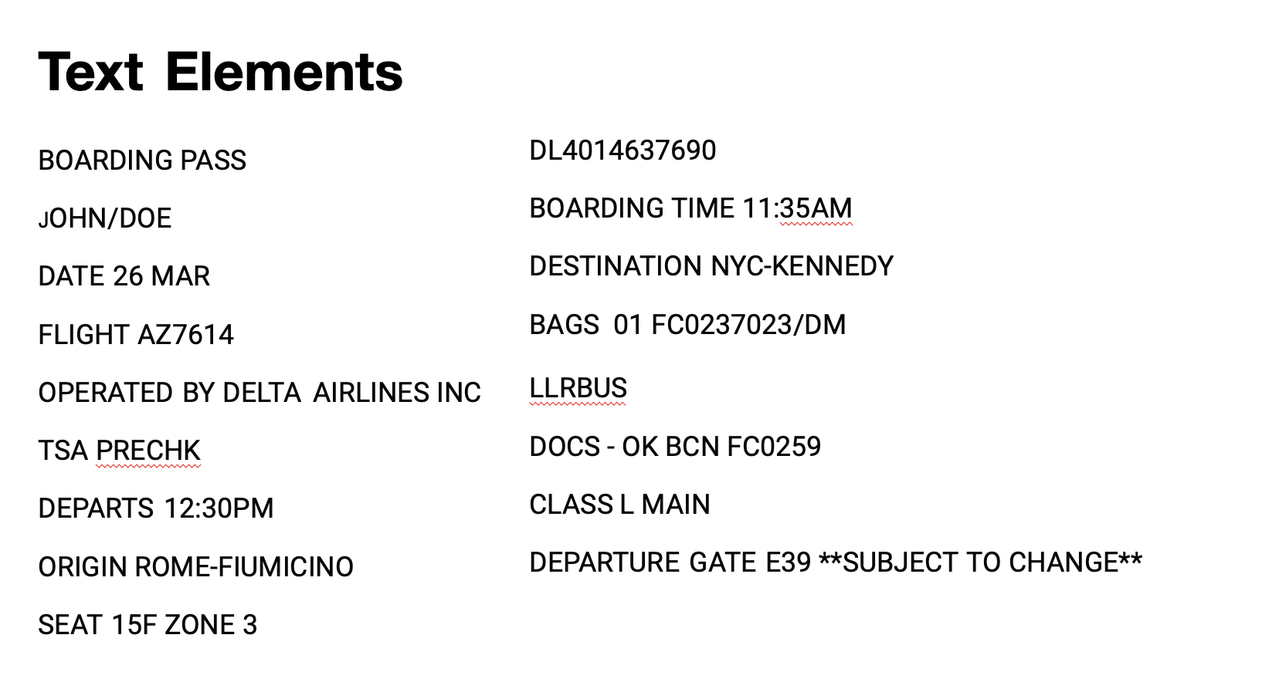1279x699 pixels.
Task: Select the CLASS L MAIN text
Action: point(619,505)
